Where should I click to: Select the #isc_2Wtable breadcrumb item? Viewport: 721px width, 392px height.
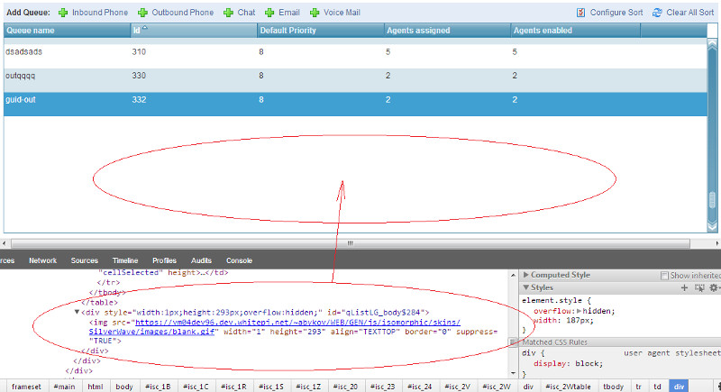(x=570, y=386)
